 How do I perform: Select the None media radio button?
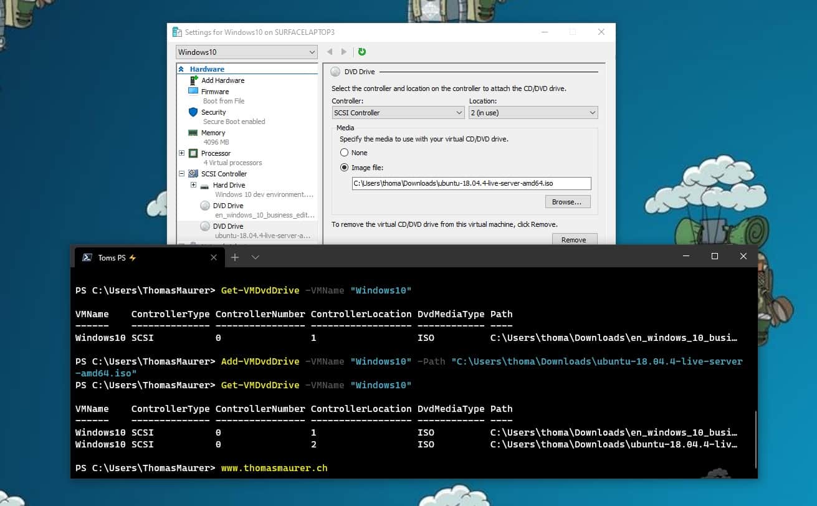(x=344, y=153)
